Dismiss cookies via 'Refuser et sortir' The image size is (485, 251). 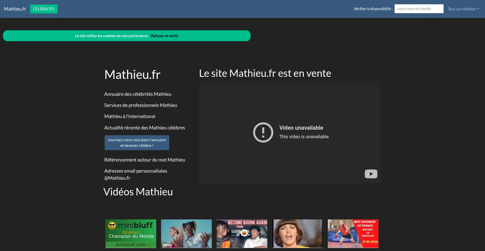[x=165, y=36]
